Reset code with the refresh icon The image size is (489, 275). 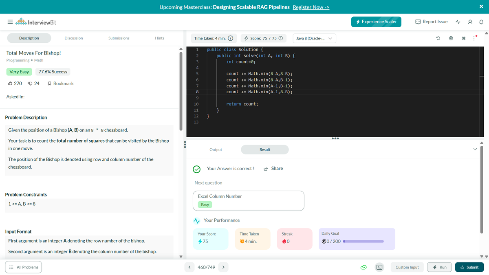click(x=438, y=39)
